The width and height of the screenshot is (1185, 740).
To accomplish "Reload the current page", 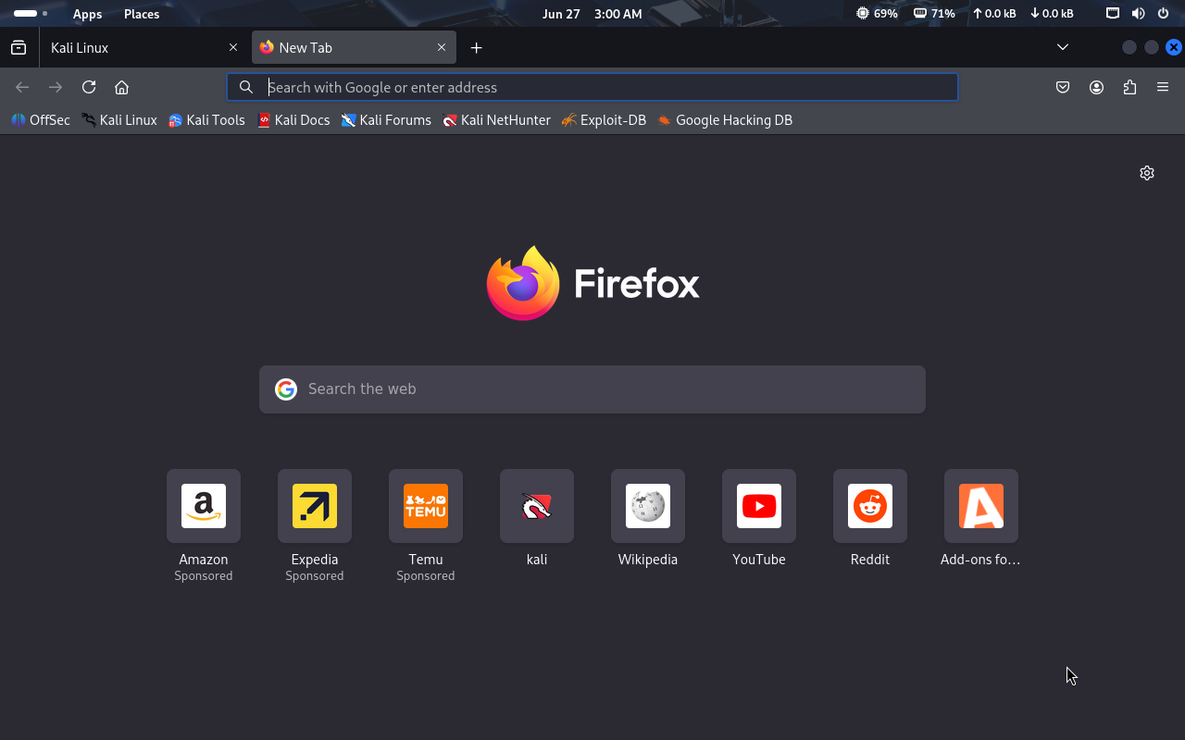I will click(x=89, y=87).
